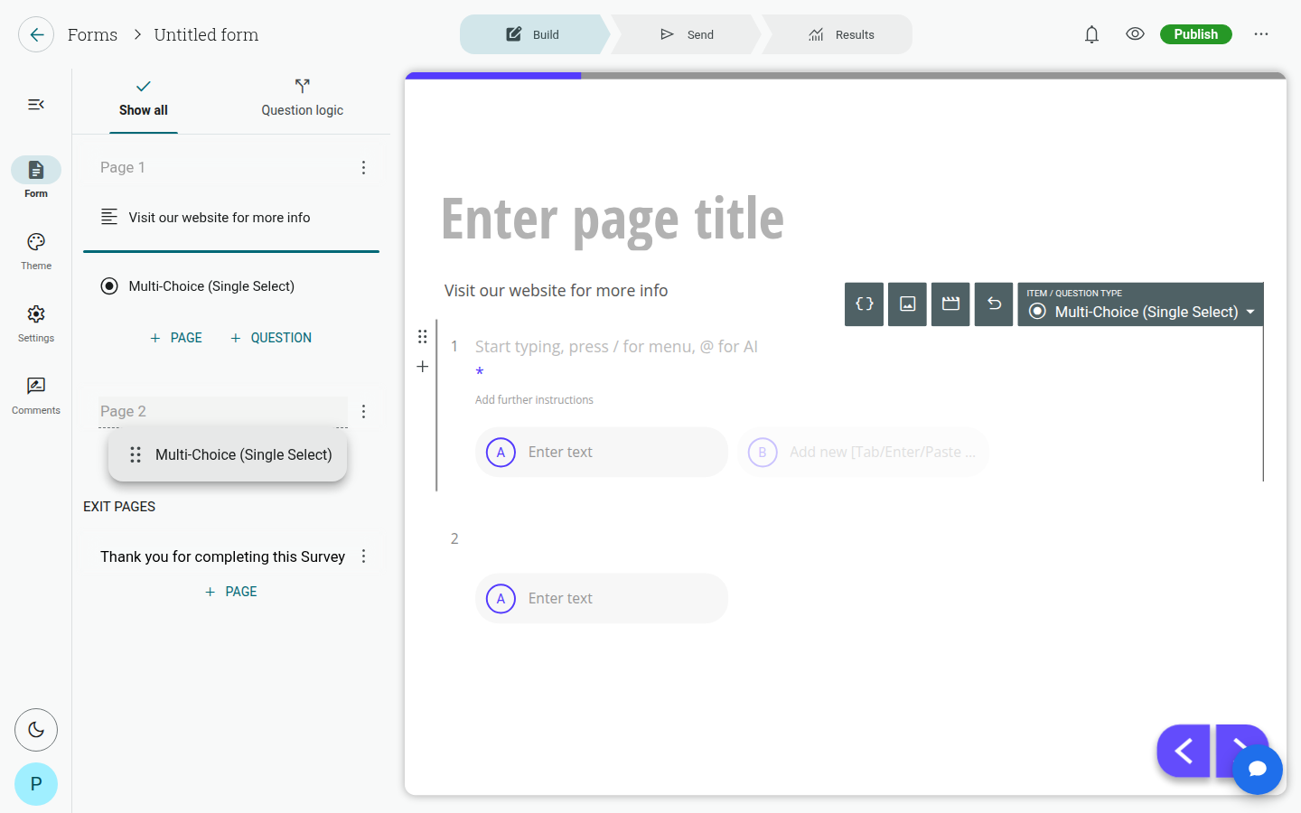Open the Page 2 three-dot menu
This screenshot has width=1301, height=813.
[x=363, y=412]
